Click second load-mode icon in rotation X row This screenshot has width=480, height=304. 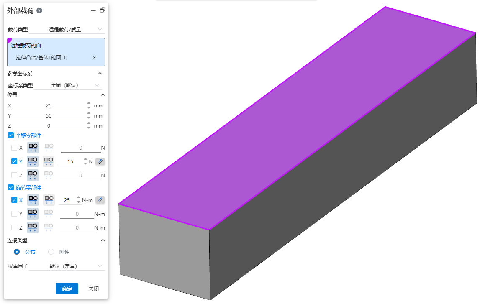49,200
